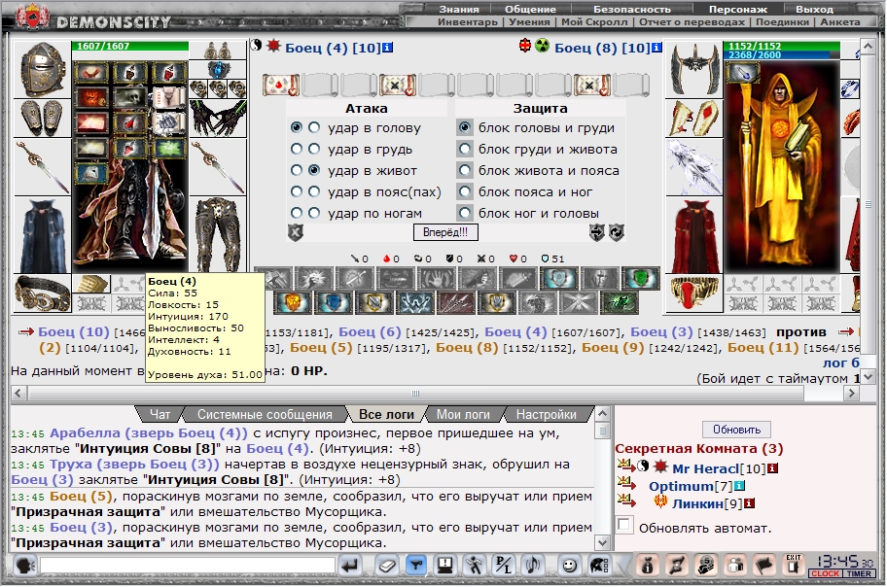Viewport: 887px width, 587px height.
Task: Click the chat message input field
Action: coord(188,565)
